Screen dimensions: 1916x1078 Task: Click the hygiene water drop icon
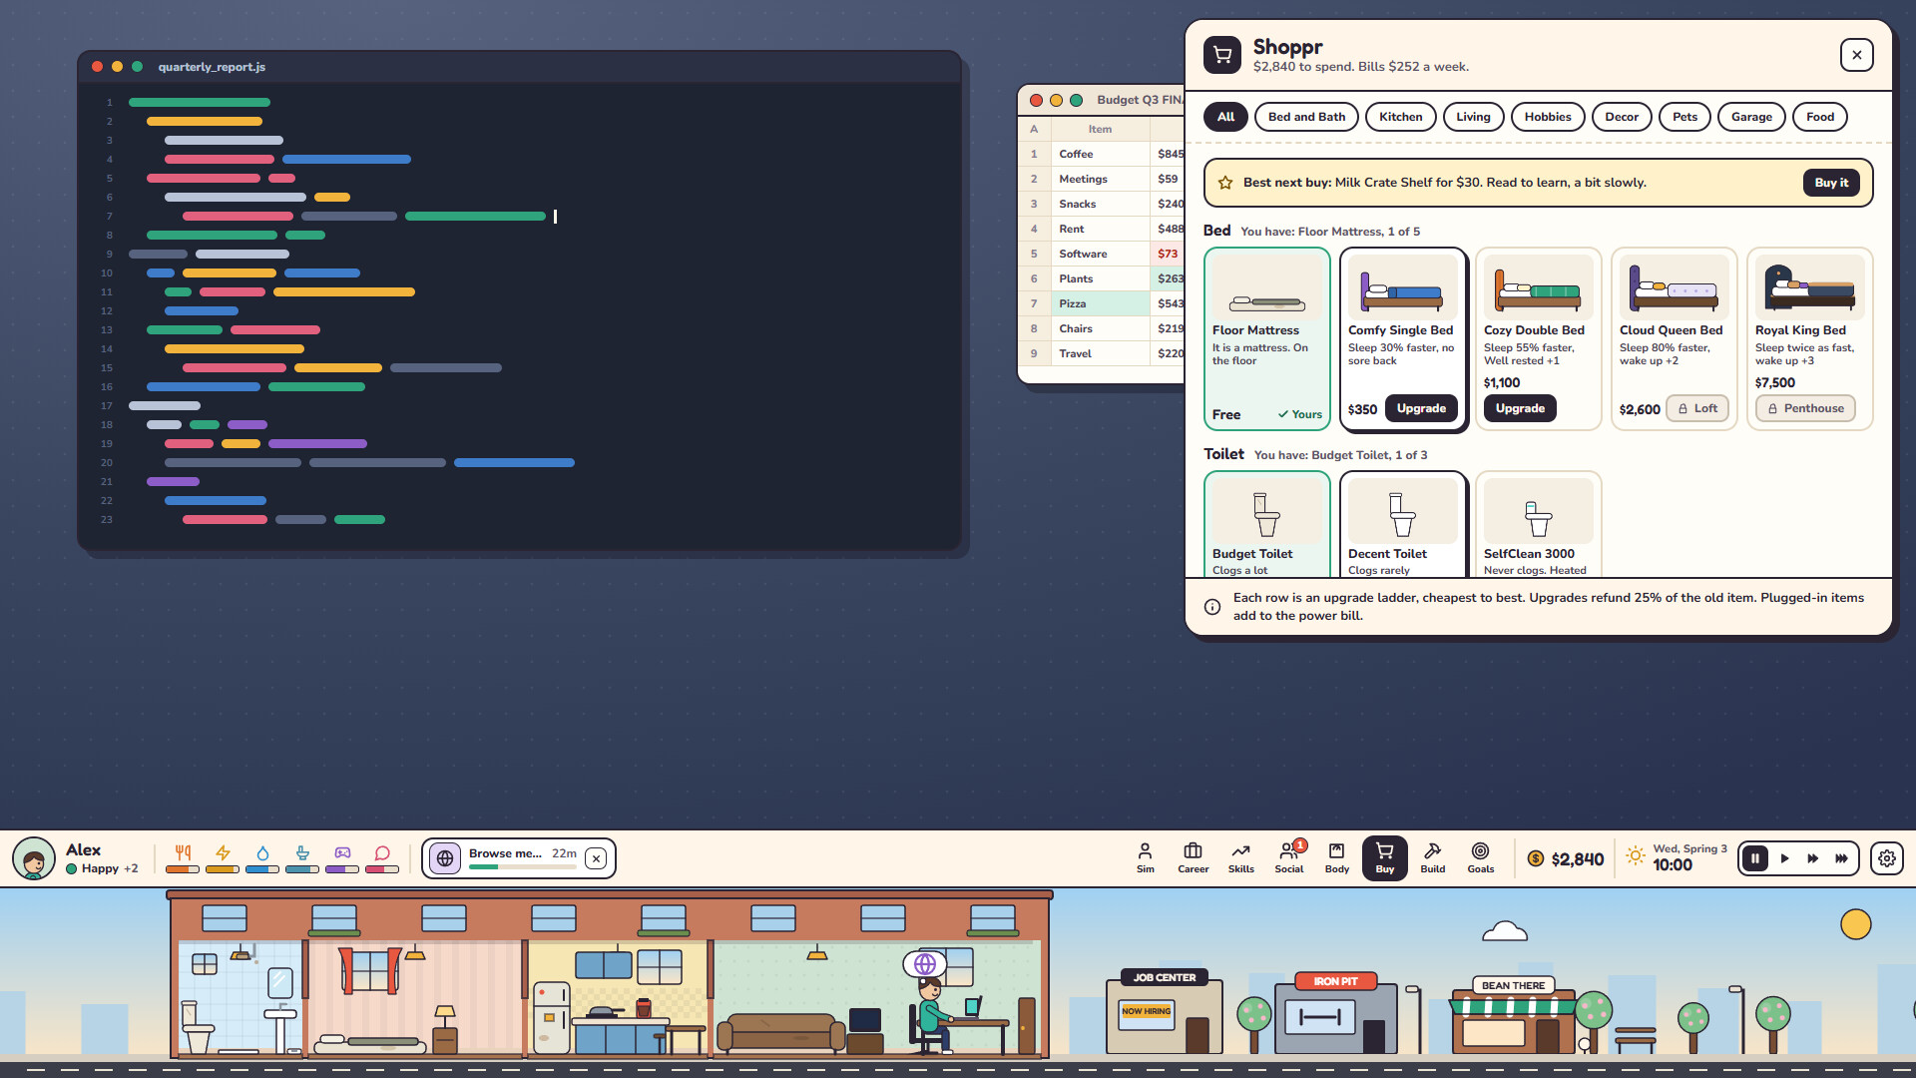(262, 853)
